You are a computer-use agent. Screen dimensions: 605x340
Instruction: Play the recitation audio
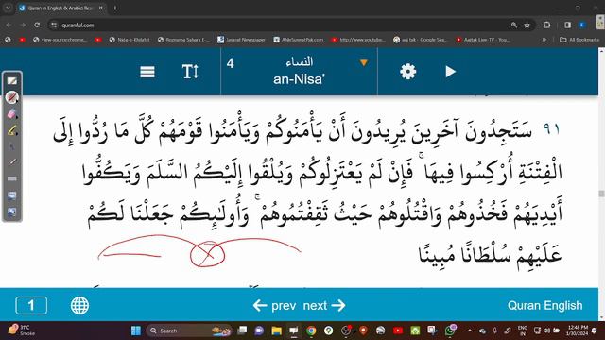(x=450, y=72)
